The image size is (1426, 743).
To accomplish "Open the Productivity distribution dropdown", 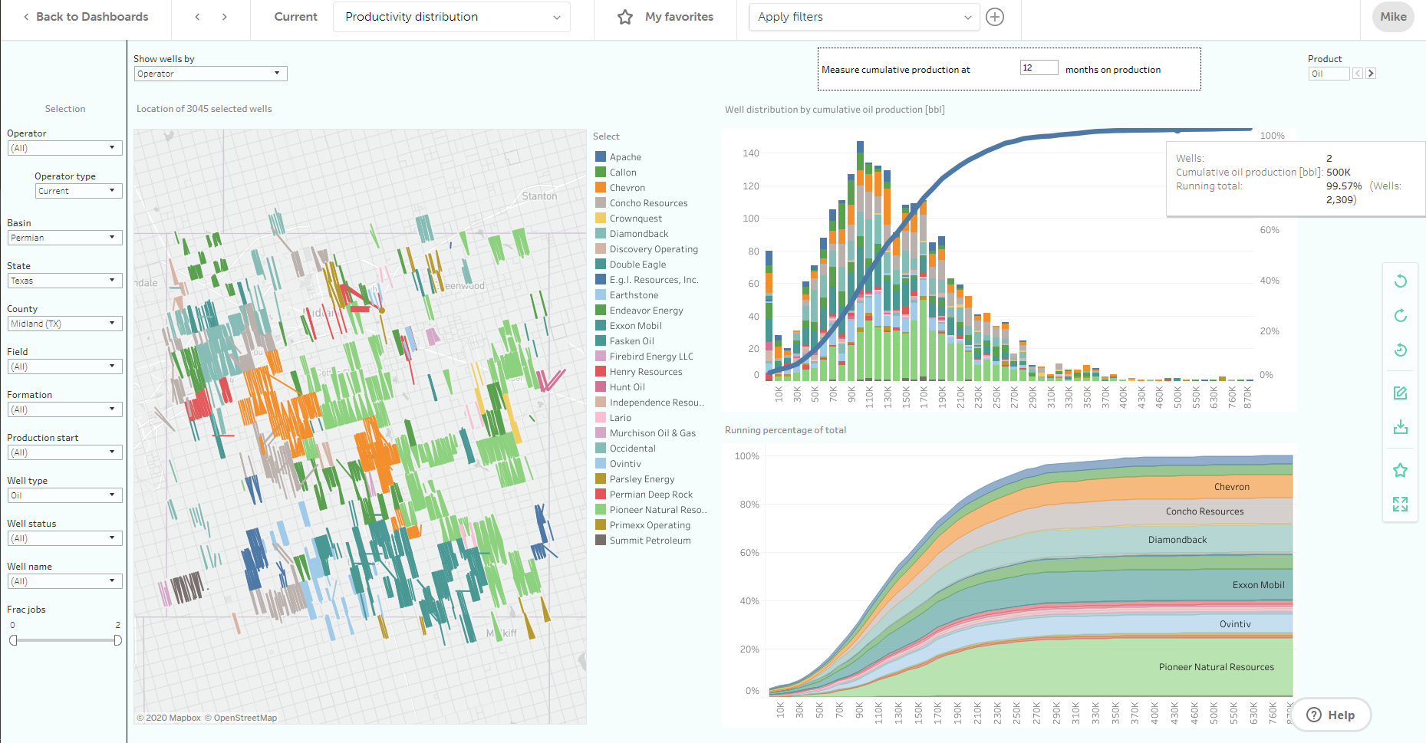I will (452, 17).
